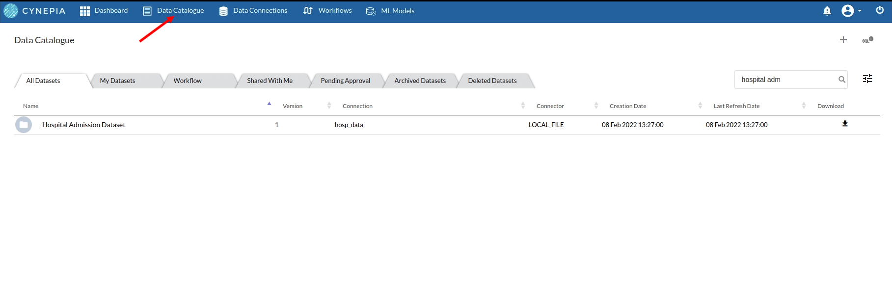Click the power logout icon
The width and height of the screenshot is (892, 300).
(x=880, y=10)
